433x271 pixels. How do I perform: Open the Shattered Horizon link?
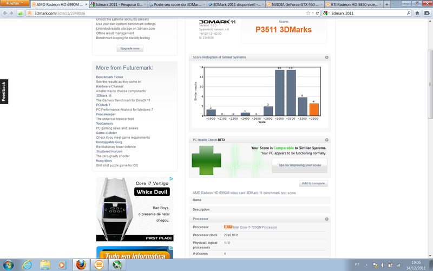pyautogui.click(x=109, y=152)
